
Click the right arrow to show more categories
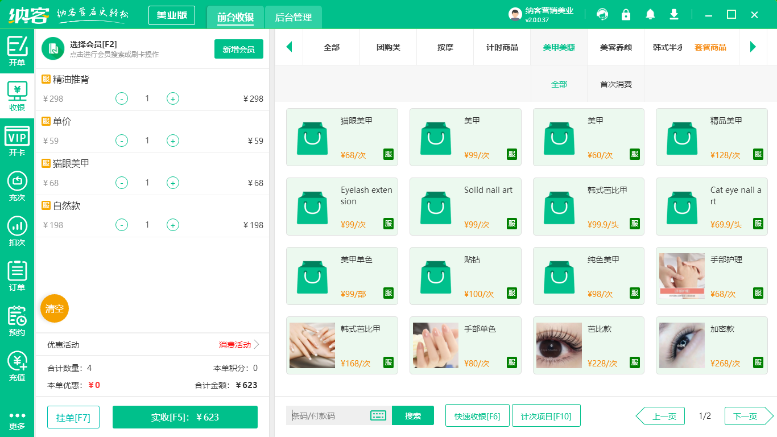point(754,47)
